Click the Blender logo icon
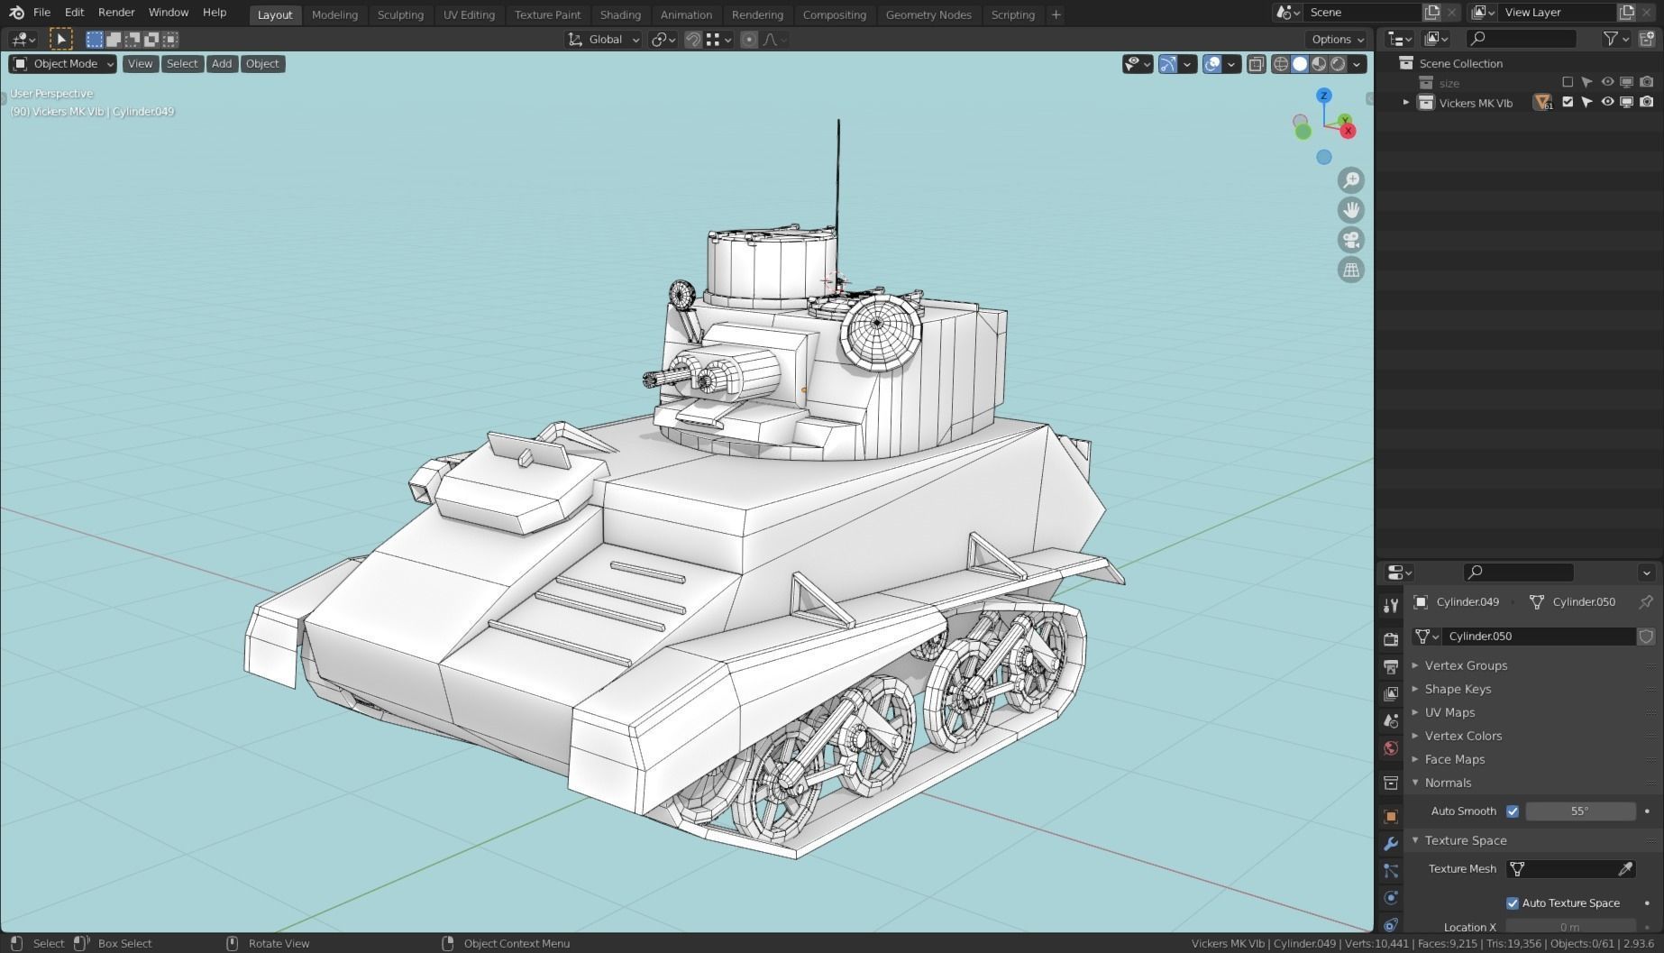This screenshot has width=1664, height=953. click(16, 13)
